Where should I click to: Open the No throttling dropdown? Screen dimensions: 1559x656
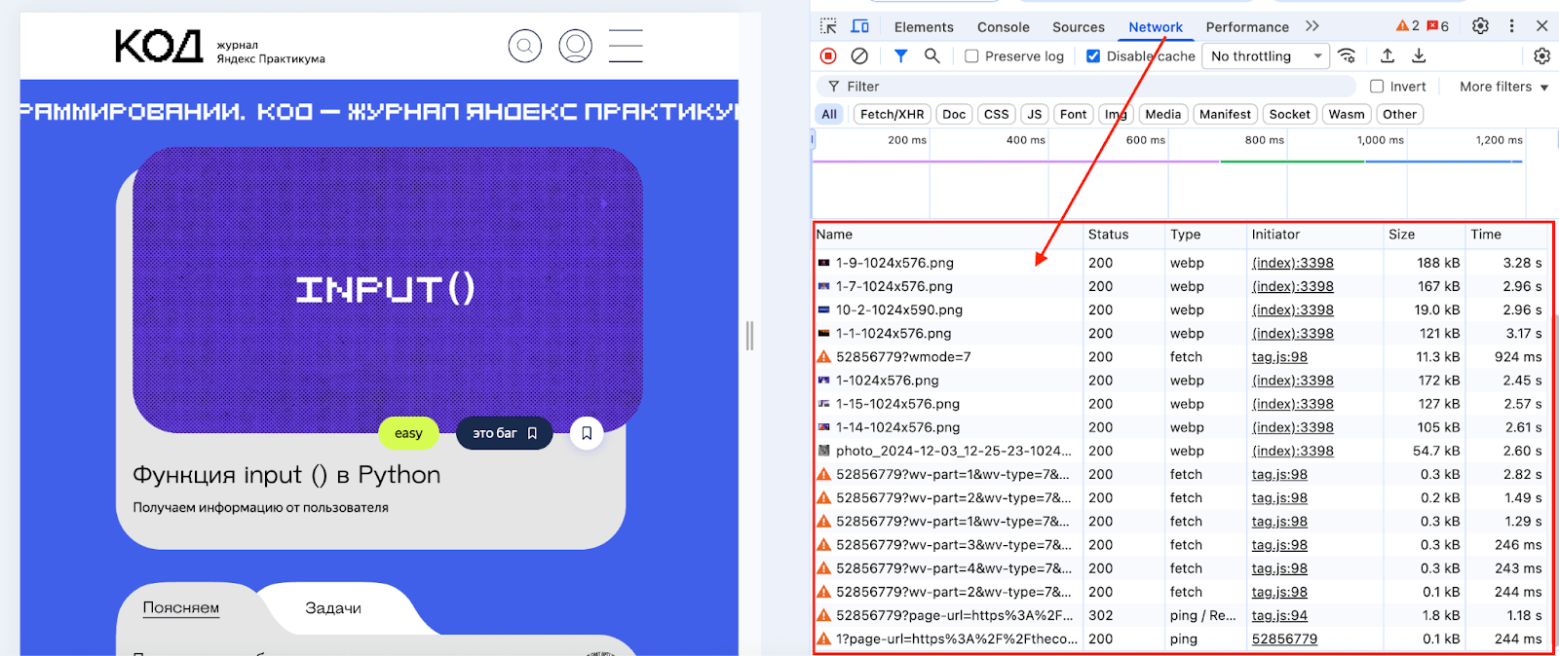pos(1265,56)
